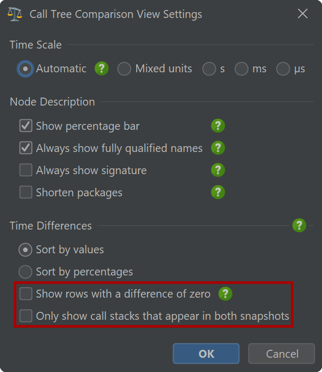Open help for Shorten packages
The image size is (322, 372).
(x=218, y=192)
